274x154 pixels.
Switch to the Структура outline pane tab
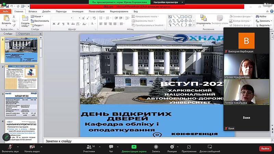[24, 34]
